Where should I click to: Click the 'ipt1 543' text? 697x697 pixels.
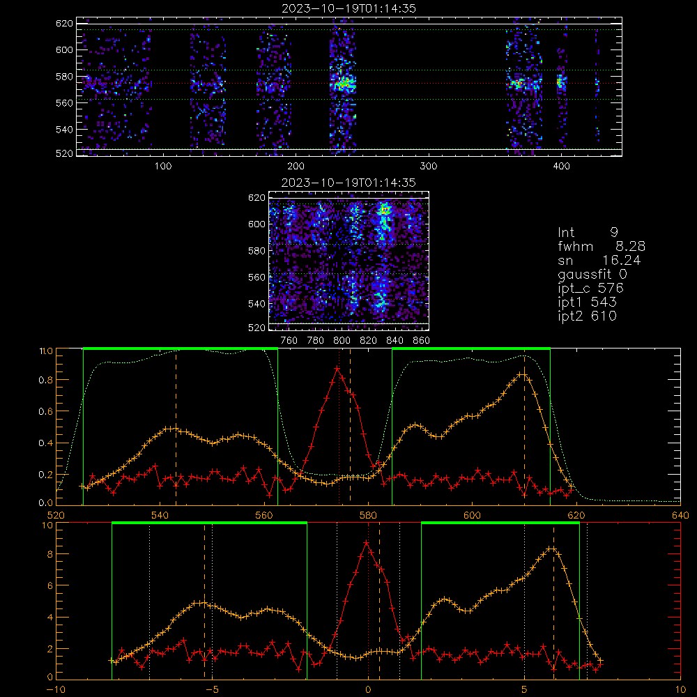tap(587, 302)
